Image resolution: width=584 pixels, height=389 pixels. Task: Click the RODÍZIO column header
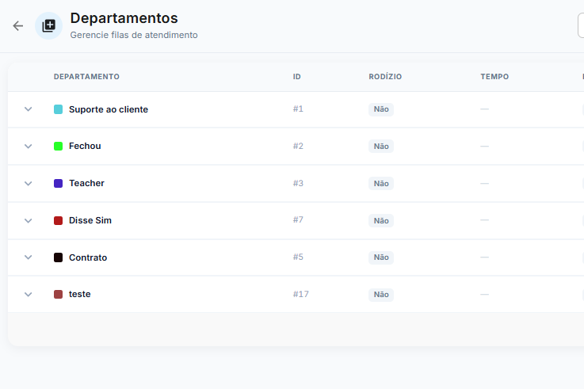[x=385, y=77]
